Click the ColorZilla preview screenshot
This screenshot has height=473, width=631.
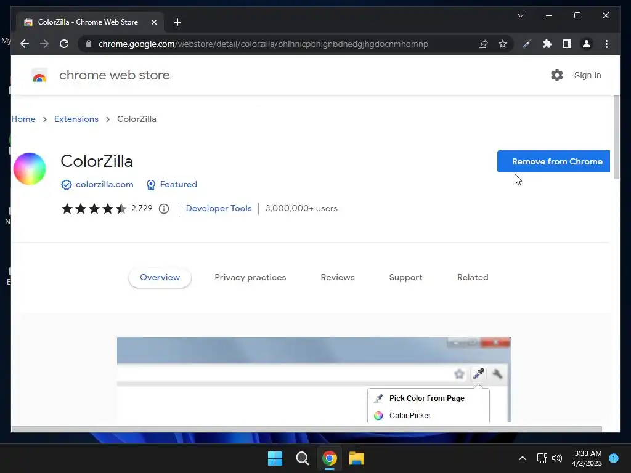[x=314, y=379]
